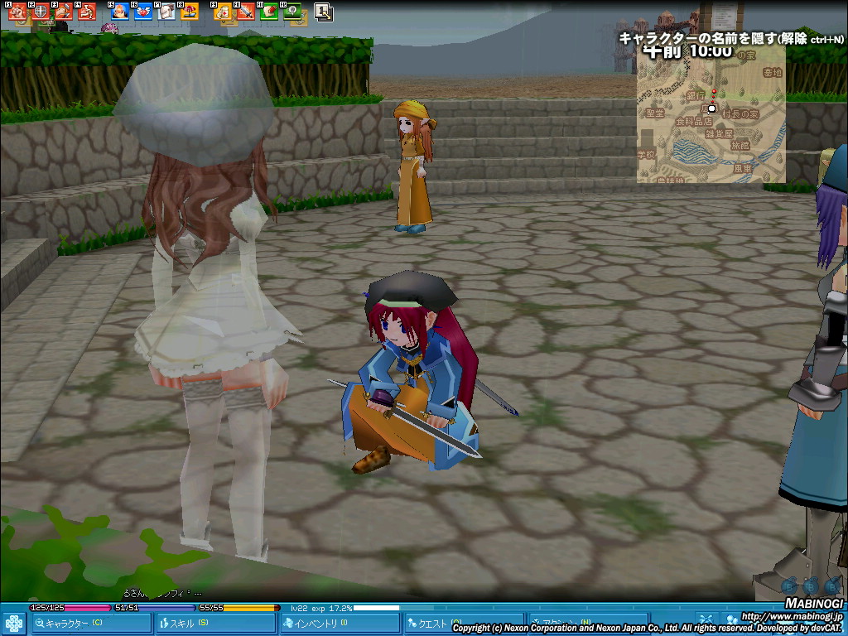Activate the F3 smash skill icon
This screenshot has width=848, height=636.
coord(64,12)
